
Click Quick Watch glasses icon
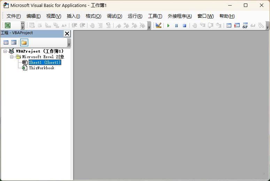pos(253,25)
